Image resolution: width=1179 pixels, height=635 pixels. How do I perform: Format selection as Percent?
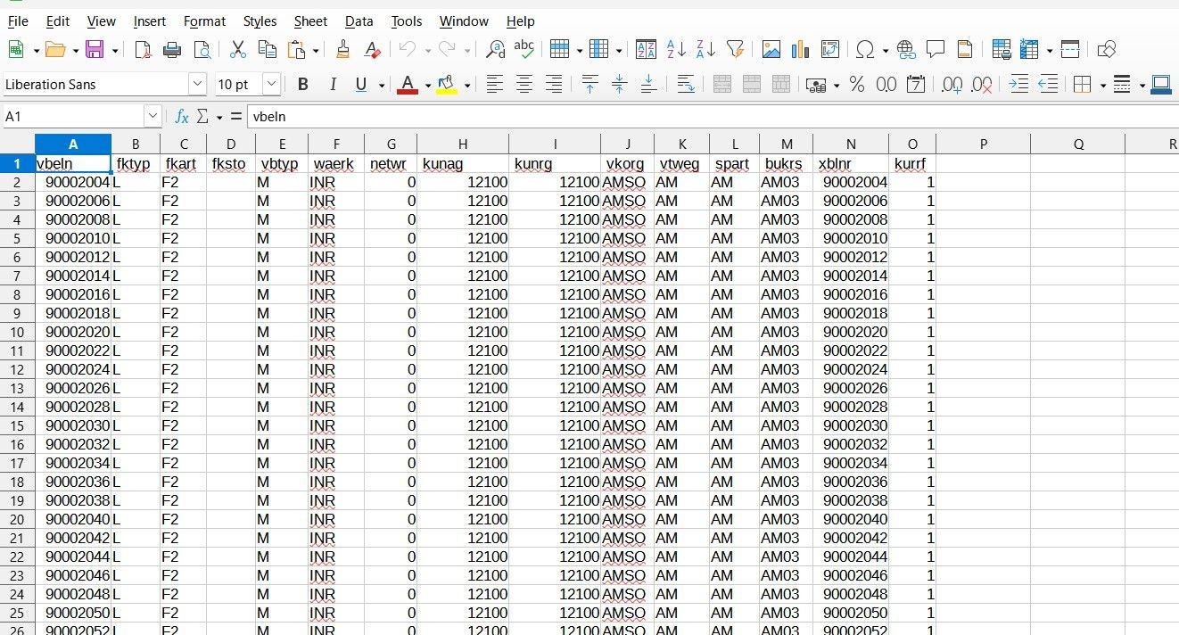pos(856,85)
